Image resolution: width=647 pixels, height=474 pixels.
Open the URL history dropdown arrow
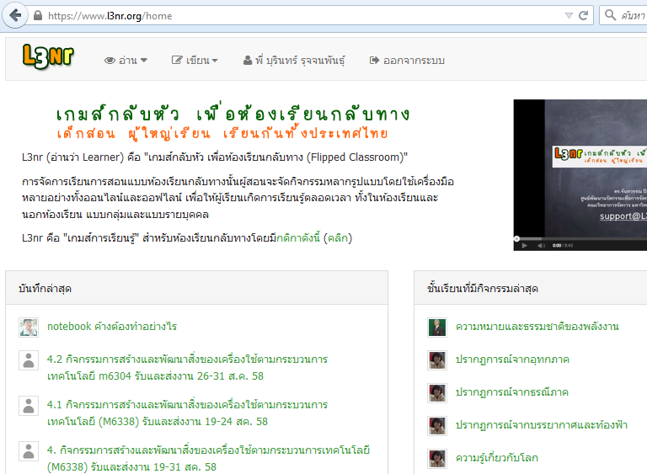point(569,16)
